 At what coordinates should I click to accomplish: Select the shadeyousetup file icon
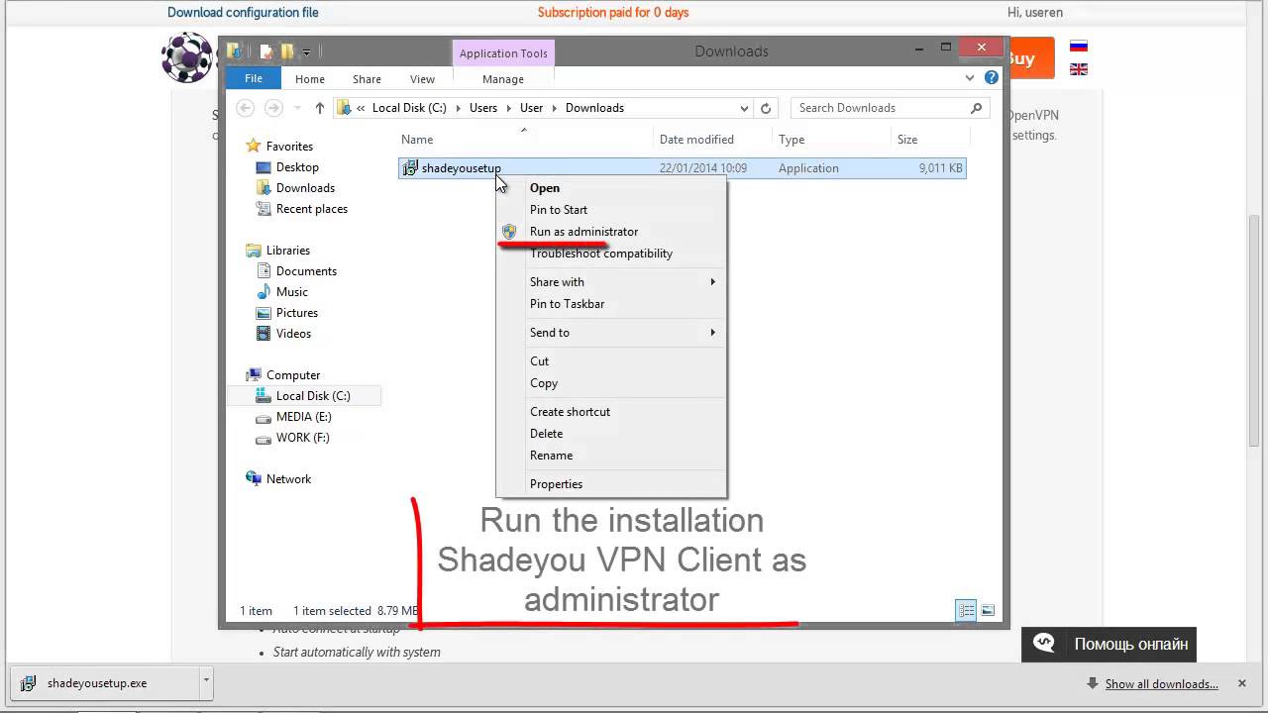410,168
